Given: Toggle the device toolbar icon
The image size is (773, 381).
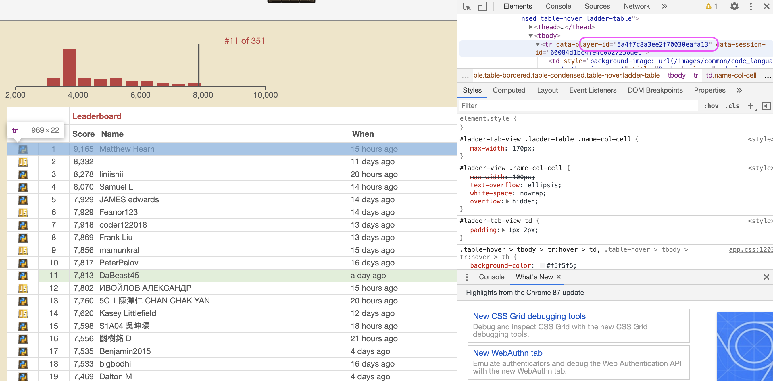Looking at the screenshot, I should tap(482, 7).
